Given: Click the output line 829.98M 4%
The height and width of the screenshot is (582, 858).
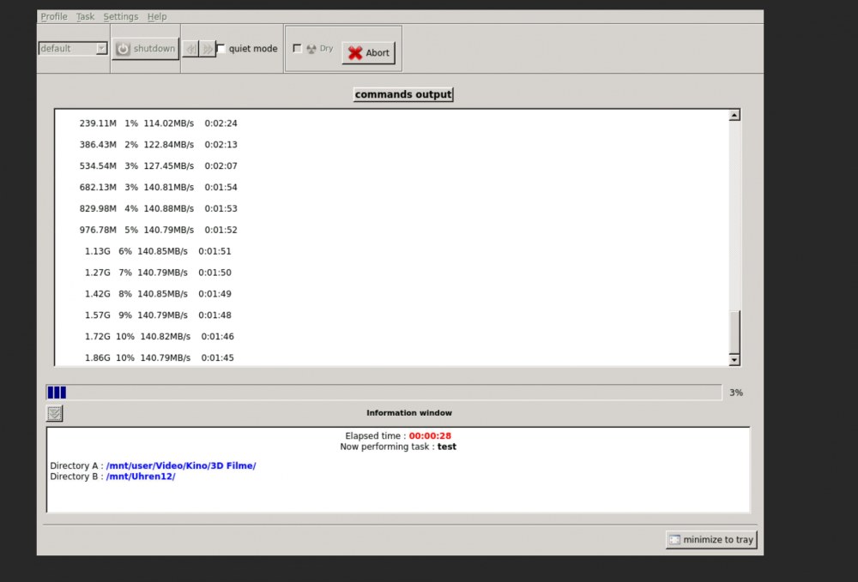Looking at the screenshot, I should (x=158, y=209).
